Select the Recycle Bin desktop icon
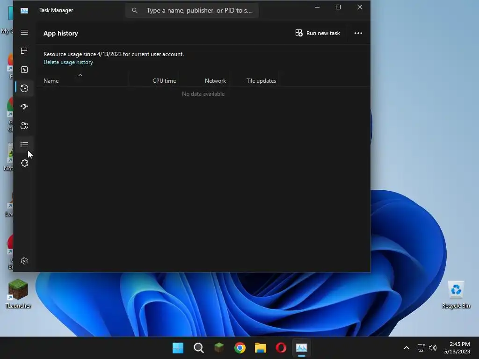Viewport: 479px width, 359px height. 456,294
